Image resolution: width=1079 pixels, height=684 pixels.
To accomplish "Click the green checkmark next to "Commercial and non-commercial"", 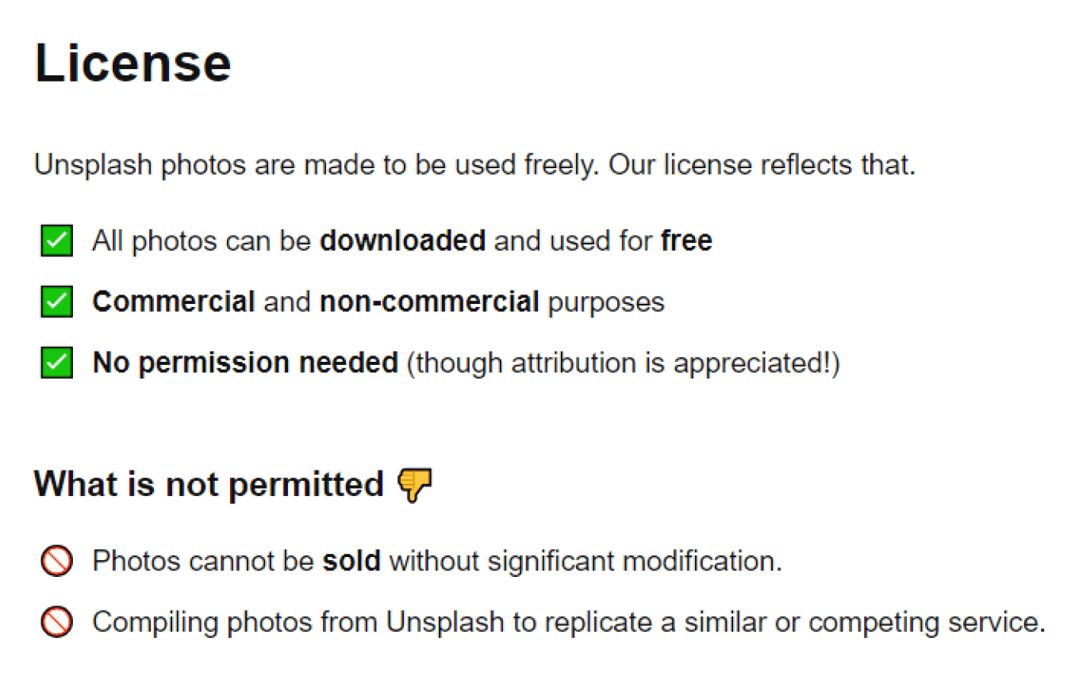I will pos(56,302).
